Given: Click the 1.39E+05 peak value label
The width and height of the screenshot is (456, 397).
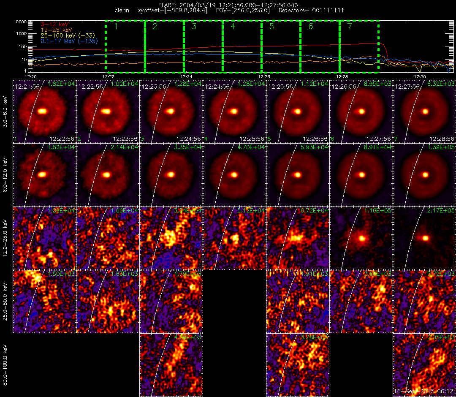Looking at the screenshot, I should pyautogui.click(x=441, y=147).
